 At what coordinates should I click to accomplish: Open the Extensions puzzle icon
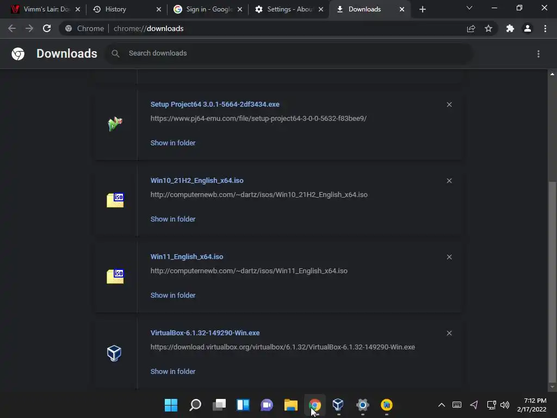coord(510,28)
